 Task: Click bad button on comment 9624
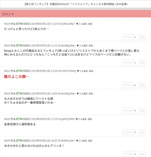(x=142, y=111)
